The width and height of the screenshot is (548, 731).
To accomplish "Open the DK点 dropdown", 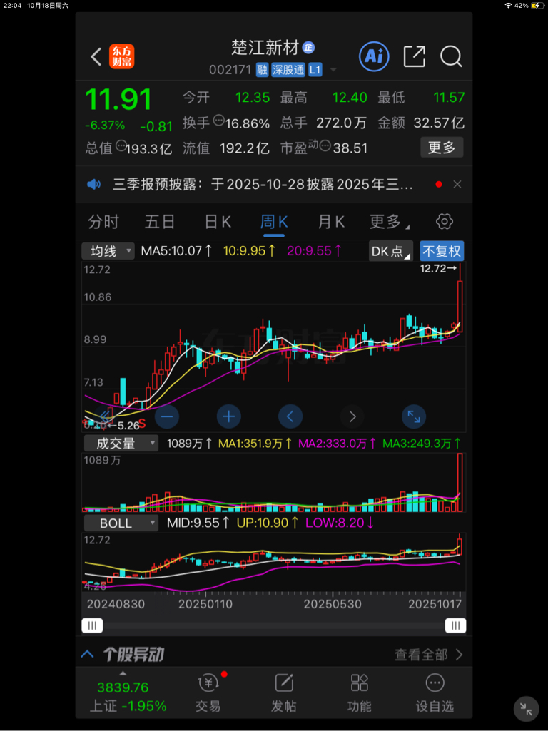I will pyautogui.click(x=391, y=251).
